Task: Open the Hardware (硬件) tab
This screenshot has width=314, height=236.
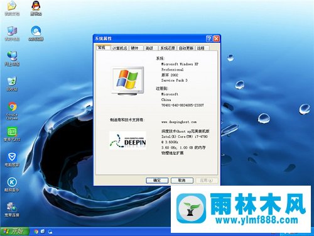Action: point(136,48)
